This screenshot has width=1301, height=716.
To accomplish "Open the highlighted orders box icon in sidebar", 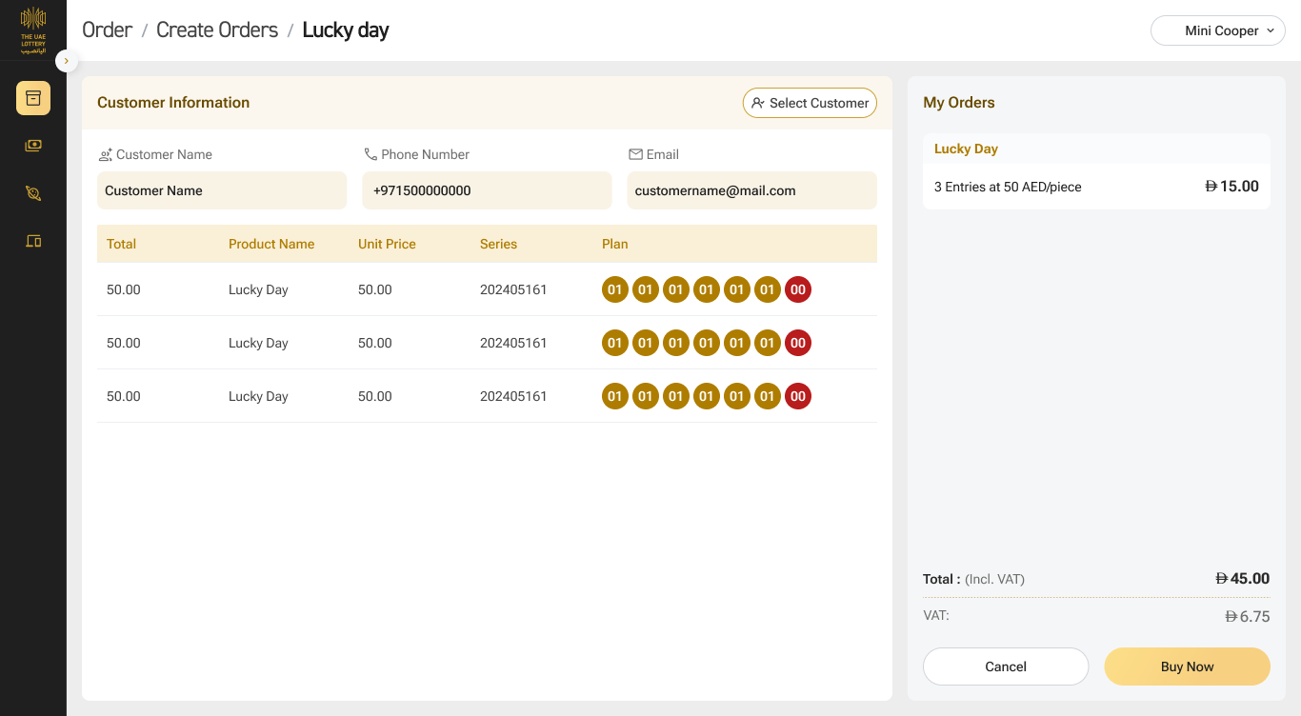I will click(x=33, y=98).
